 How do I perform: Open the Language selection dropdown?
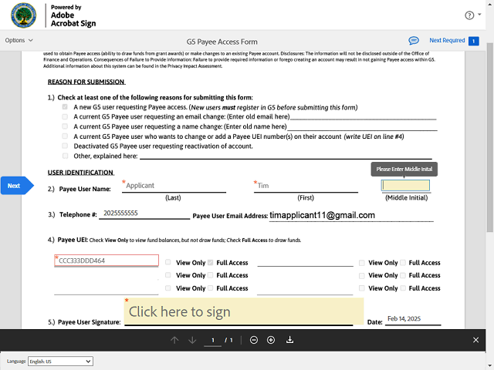pyautogui.click(x=60, y=361)
